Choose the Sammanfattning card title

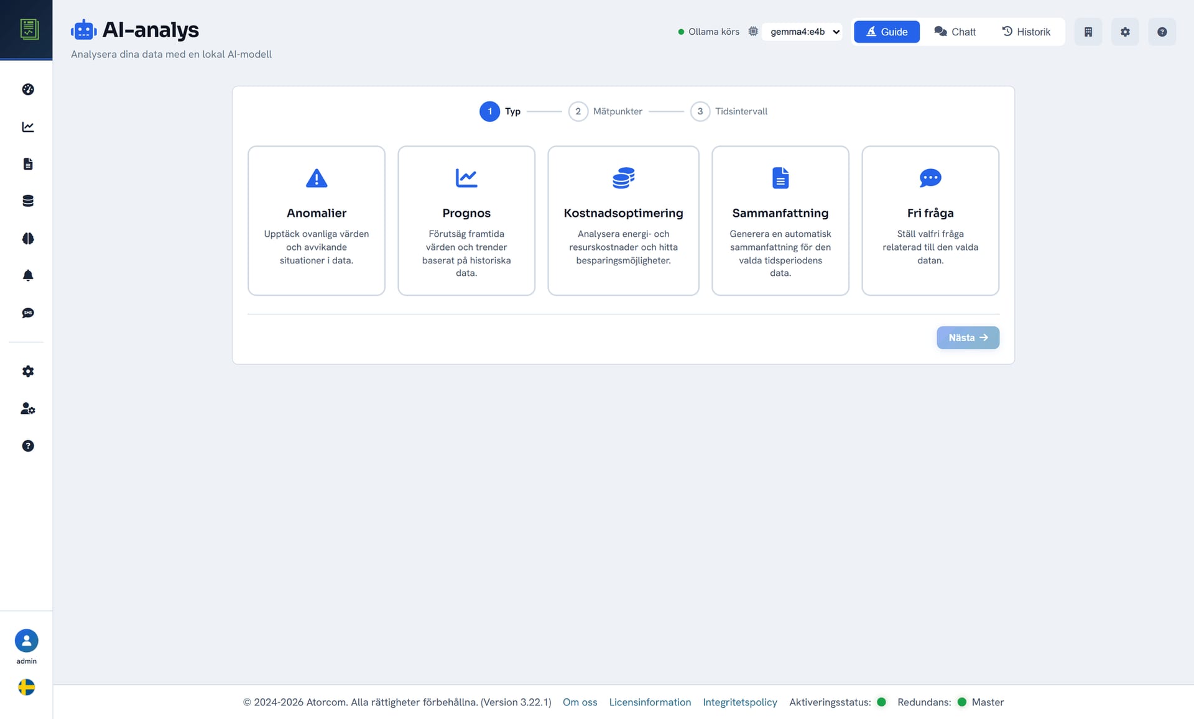(780, 213)
